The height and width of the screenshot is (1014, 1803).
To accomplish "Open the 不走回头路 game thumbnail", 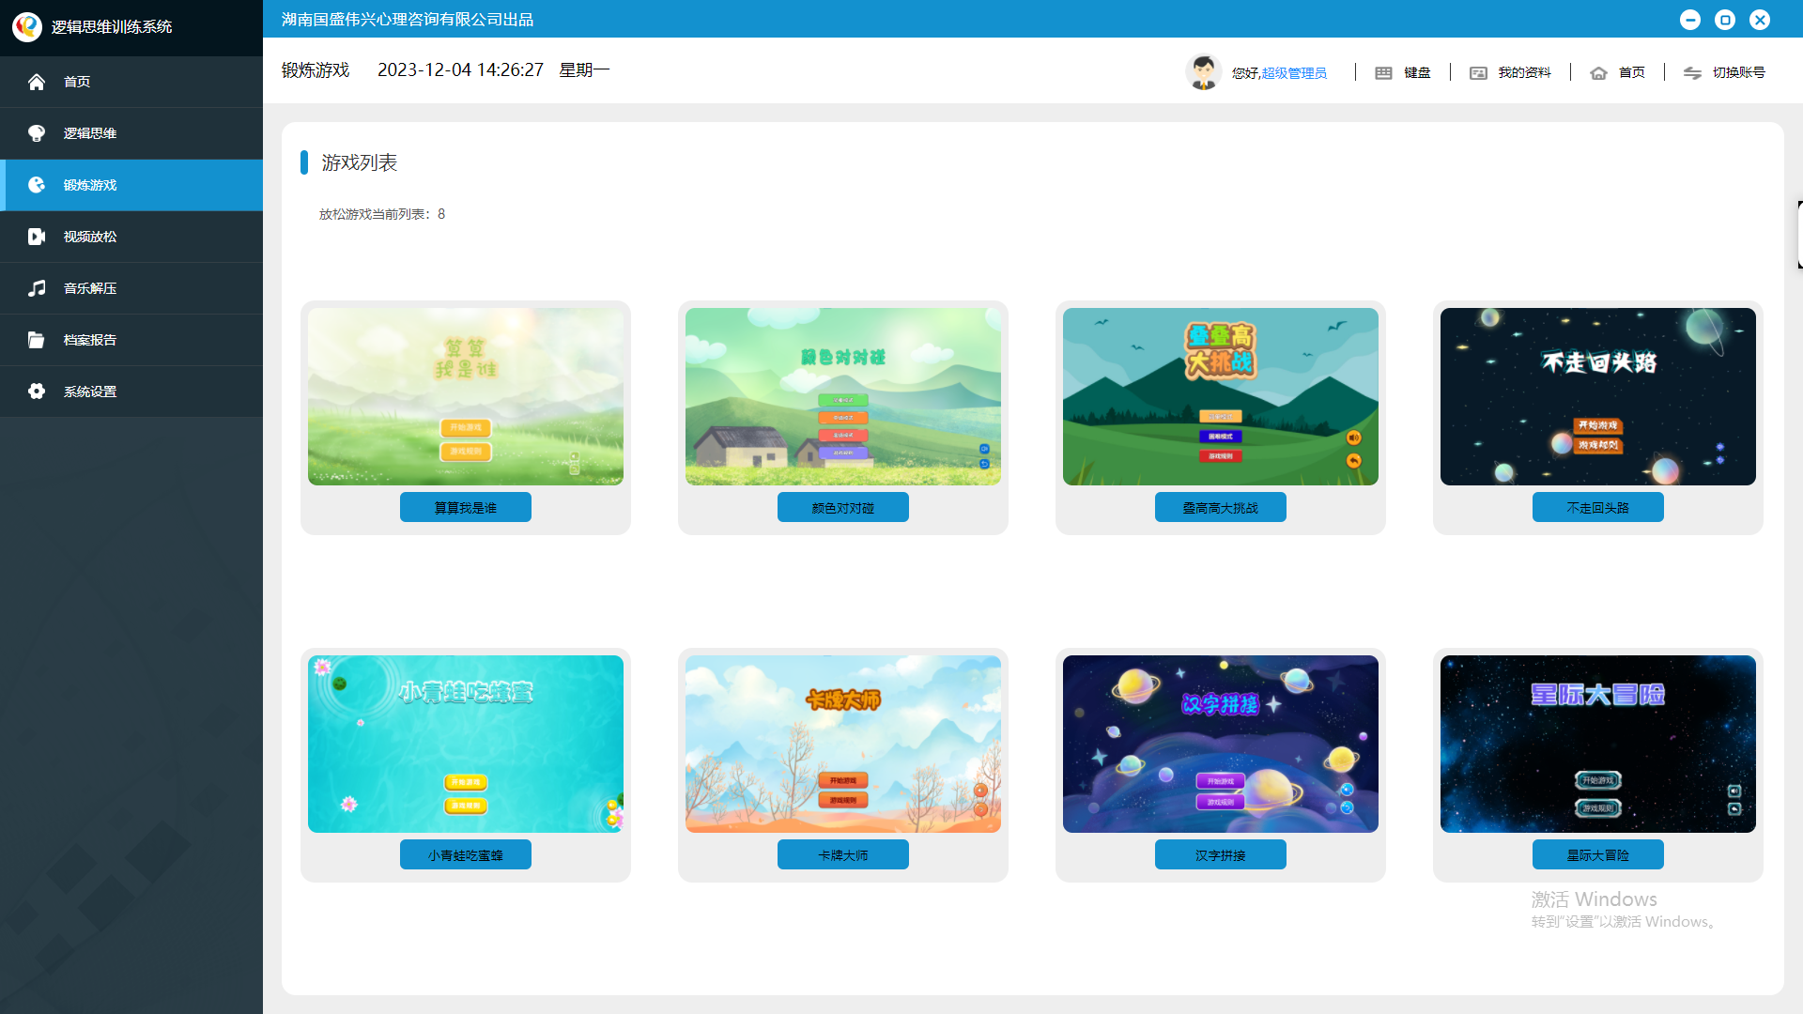I will pos(1597,396).
